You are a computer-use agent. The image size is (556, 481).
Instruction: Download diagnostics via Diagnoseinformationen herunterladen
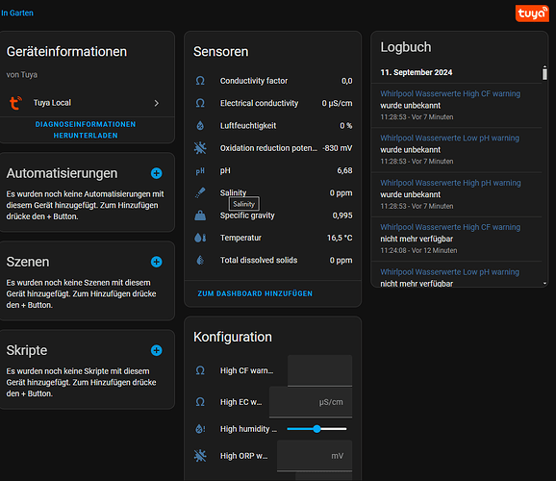coord(86,130)
